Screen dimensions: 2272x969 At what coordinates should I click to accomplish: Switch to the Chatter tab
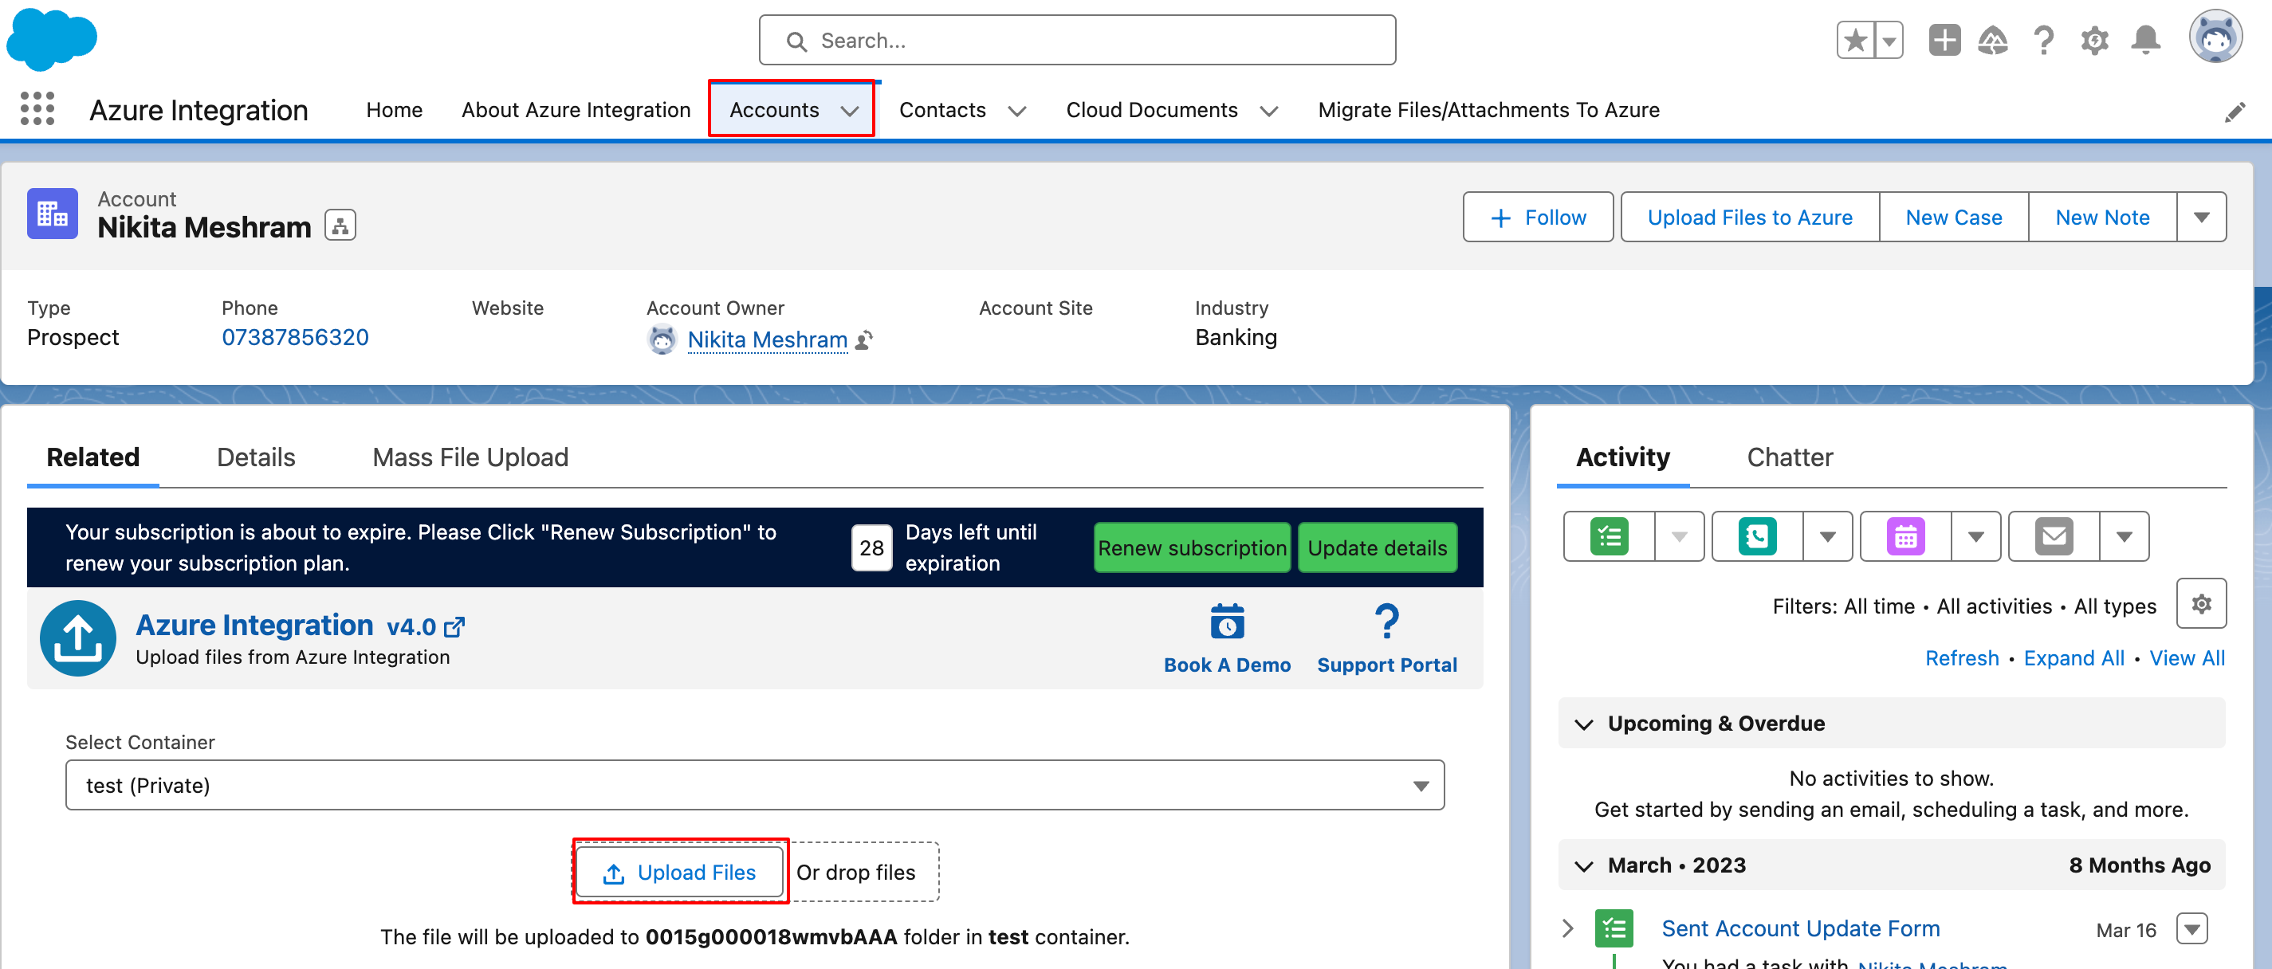(1789, 457)
